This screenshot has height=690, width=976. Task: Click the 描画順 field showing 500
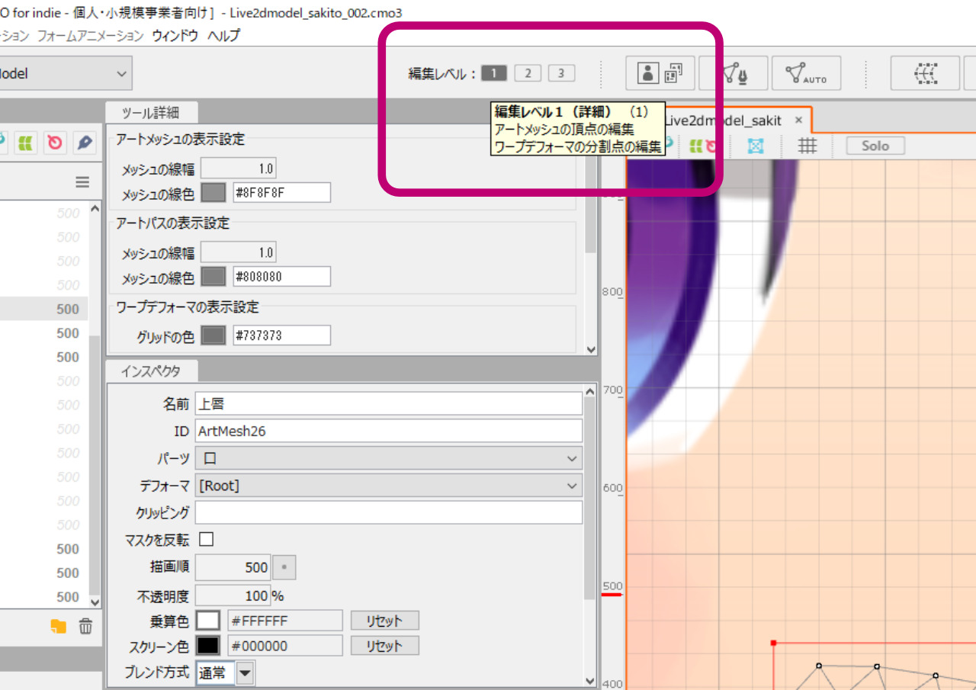point(233,567)
